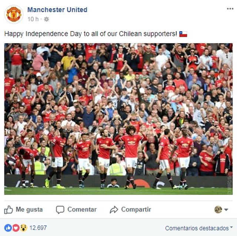Click the blue Like reaction icon
Image resolution: width=237 pixels, height=236 pixels.
(x=8, y=228)
